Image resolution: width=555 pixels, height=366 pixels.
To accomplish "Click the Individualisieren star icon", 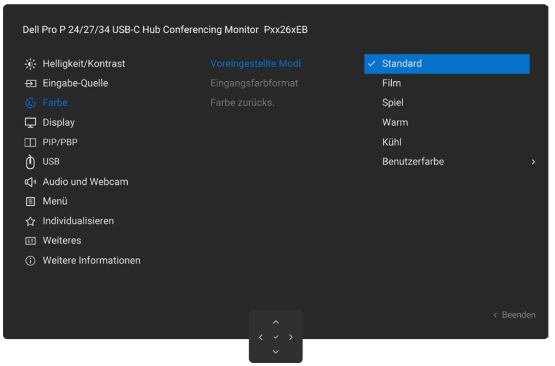I will [31, 221].
